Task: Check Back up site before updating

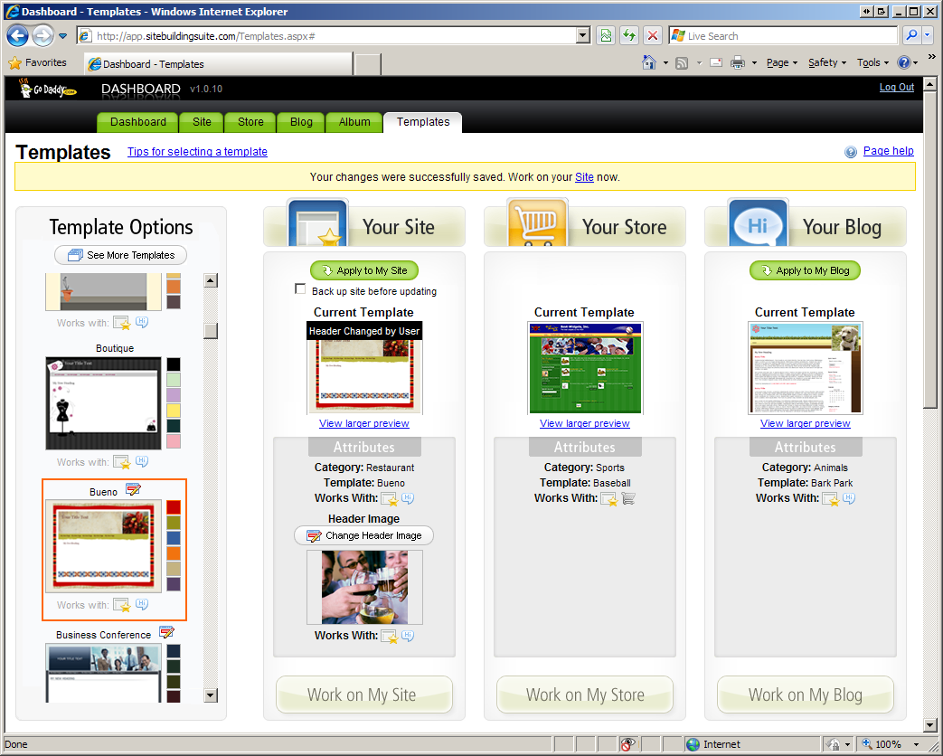Action: click(300, 289)
